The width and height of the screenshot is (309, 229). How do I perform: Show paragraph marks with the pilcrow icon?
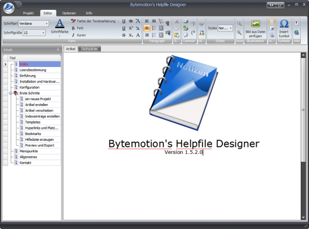(x=167, y=23)
